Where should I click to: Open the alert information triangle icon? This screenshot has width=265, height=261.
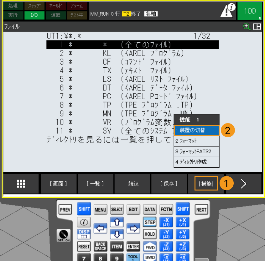pos(227,10)
